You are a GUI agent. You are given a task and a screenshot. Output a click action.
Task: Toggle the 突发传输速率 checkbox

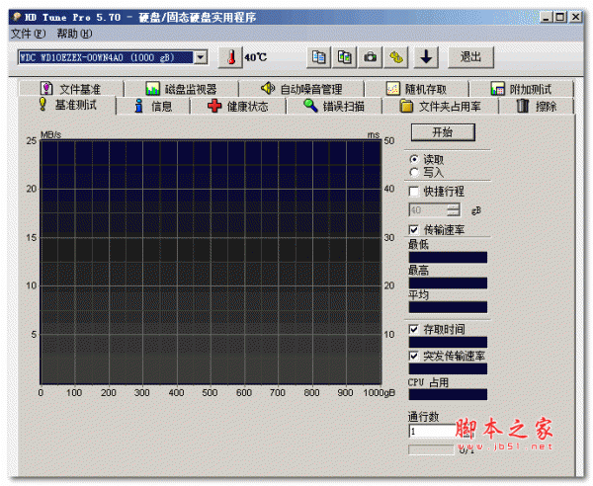pyautogui.click(x=414, y=356)
